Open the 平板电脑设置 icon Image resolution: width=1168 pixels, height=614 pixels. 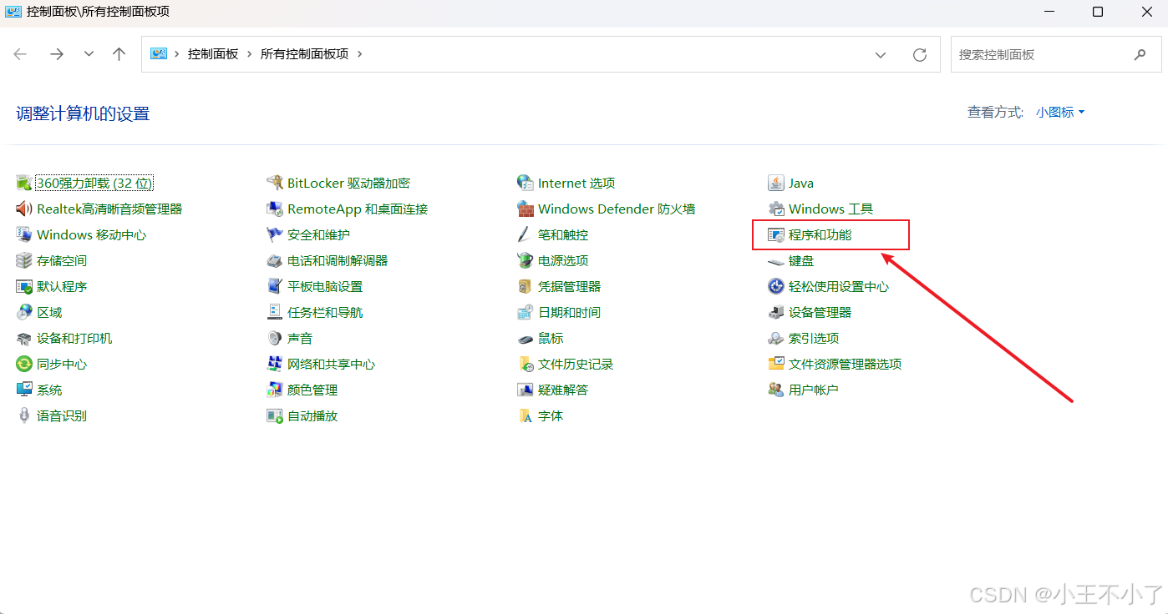pyautogui.click(x=275, y=286)
